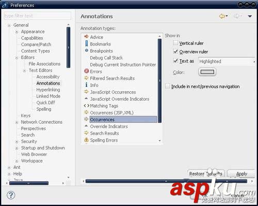Click the red Errors icon
Viewport: 258px width, 206px height.
(87, 71)
